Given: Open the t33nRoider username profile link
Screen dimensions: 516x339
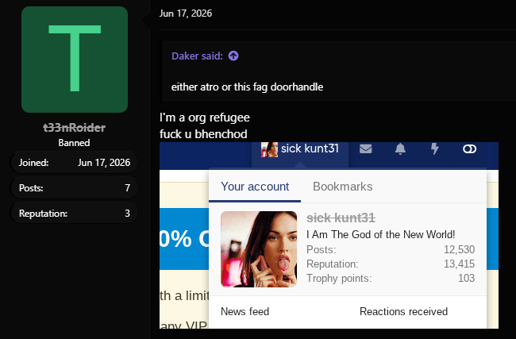Looking at the screenshot, I should coord(74,128).
